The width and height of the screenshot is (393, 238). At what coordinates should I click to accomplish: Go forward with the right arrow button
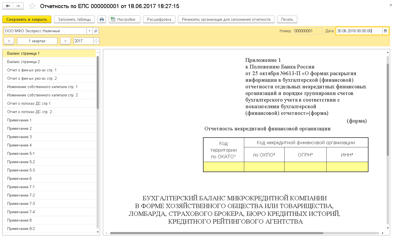tap(18, 6)
